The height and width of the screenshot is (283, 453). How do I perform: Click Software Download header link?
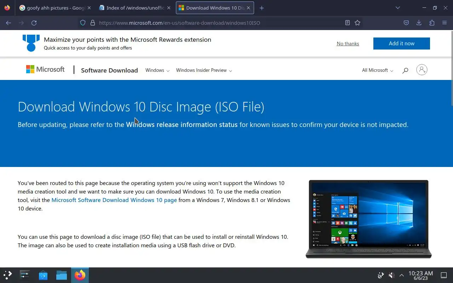109,70
